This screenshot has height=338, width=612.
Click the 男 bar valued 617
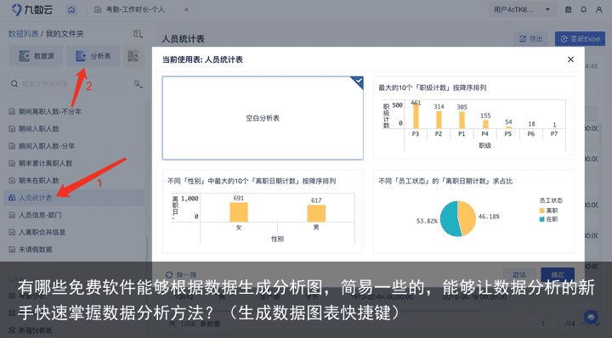(x=316, y=214)
